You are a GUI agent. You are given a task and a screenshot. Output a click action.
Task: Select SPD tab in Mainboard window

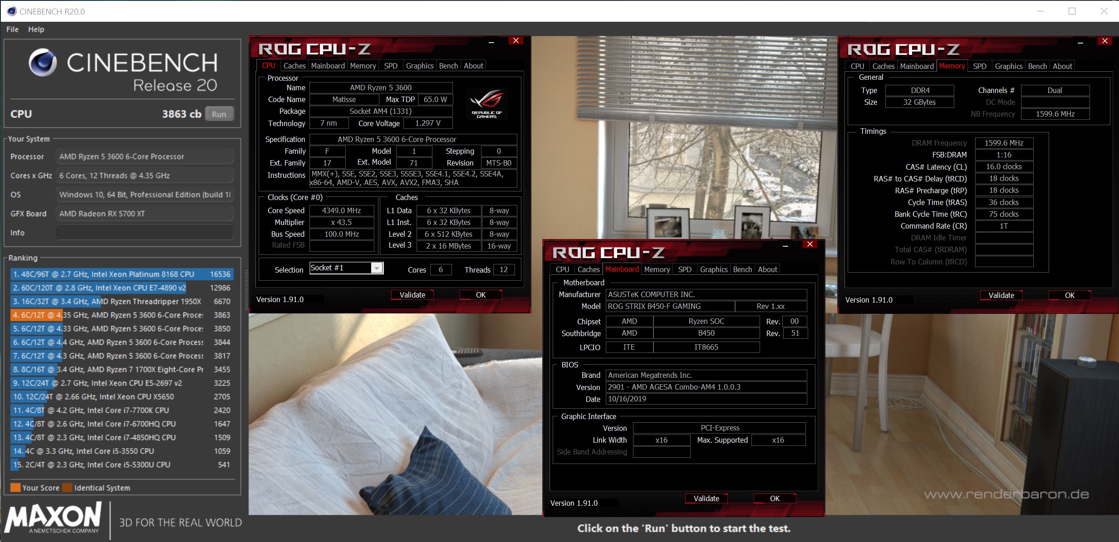pyautogui.click(x=685, y=269)
